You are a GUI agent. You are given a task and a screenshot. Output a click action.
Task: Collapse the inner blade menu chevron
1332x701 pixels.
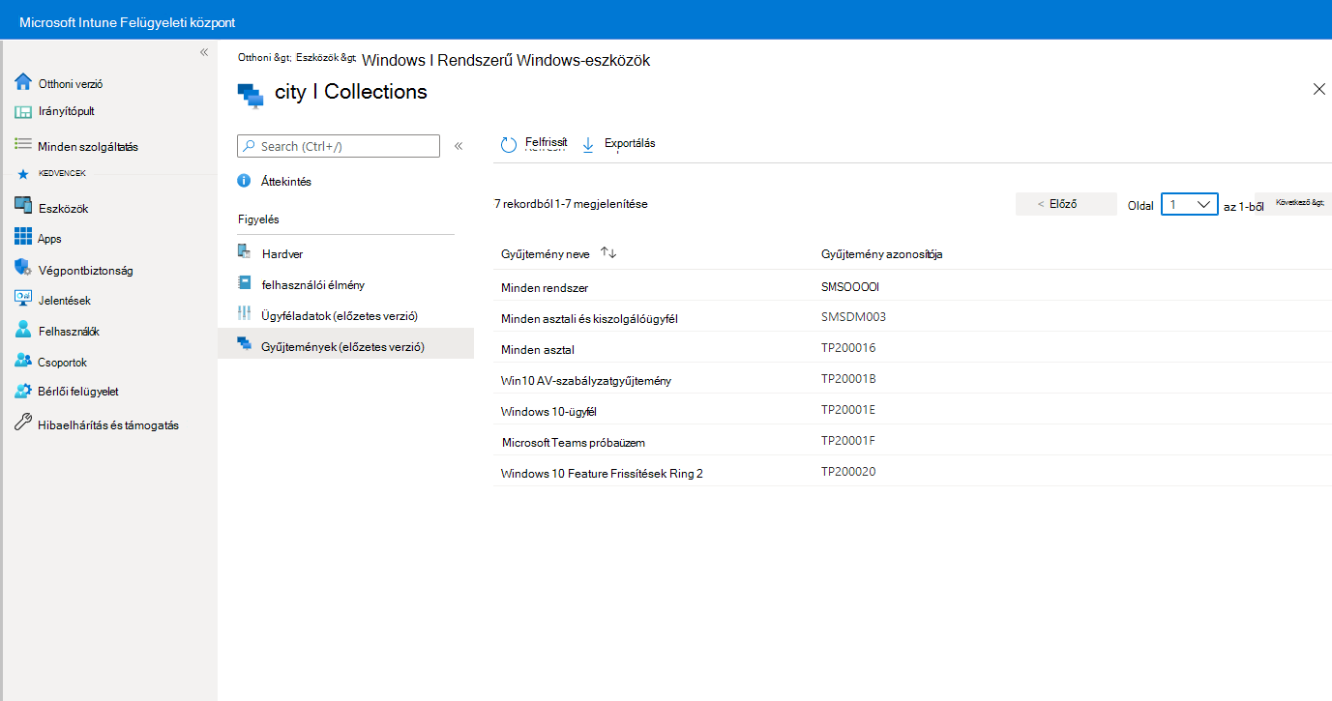459,146
